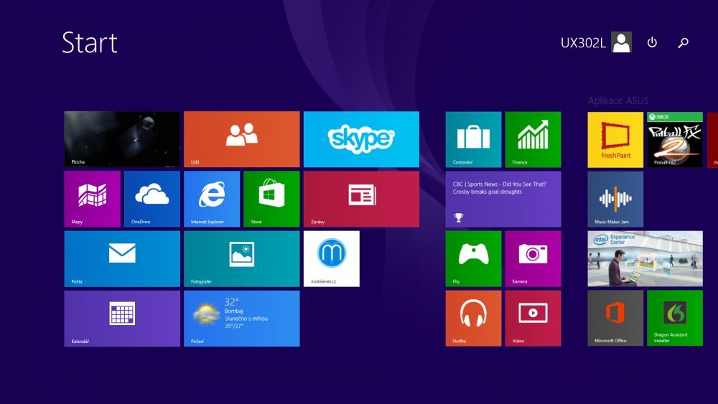The width and height of the screenshot is (718, 404).
Task: Open the Finance tile
Action: pos(533,139)
